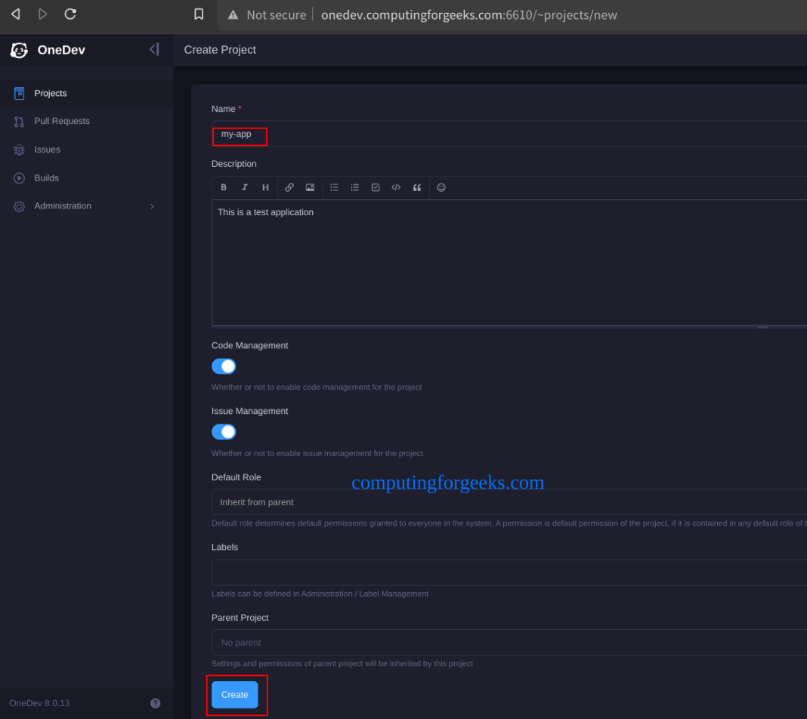Toggle bold formatting in the description editor
The width and height of the screenshot is (807, 719).
pyautogui.click(x=224, y=187)
